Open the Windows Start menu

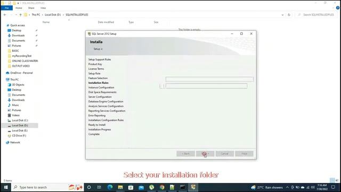[x=6, y=187]
